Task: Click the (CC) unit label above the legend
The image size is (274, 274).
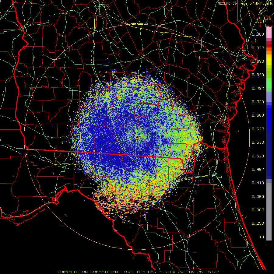Action: (x=260, y=21)
